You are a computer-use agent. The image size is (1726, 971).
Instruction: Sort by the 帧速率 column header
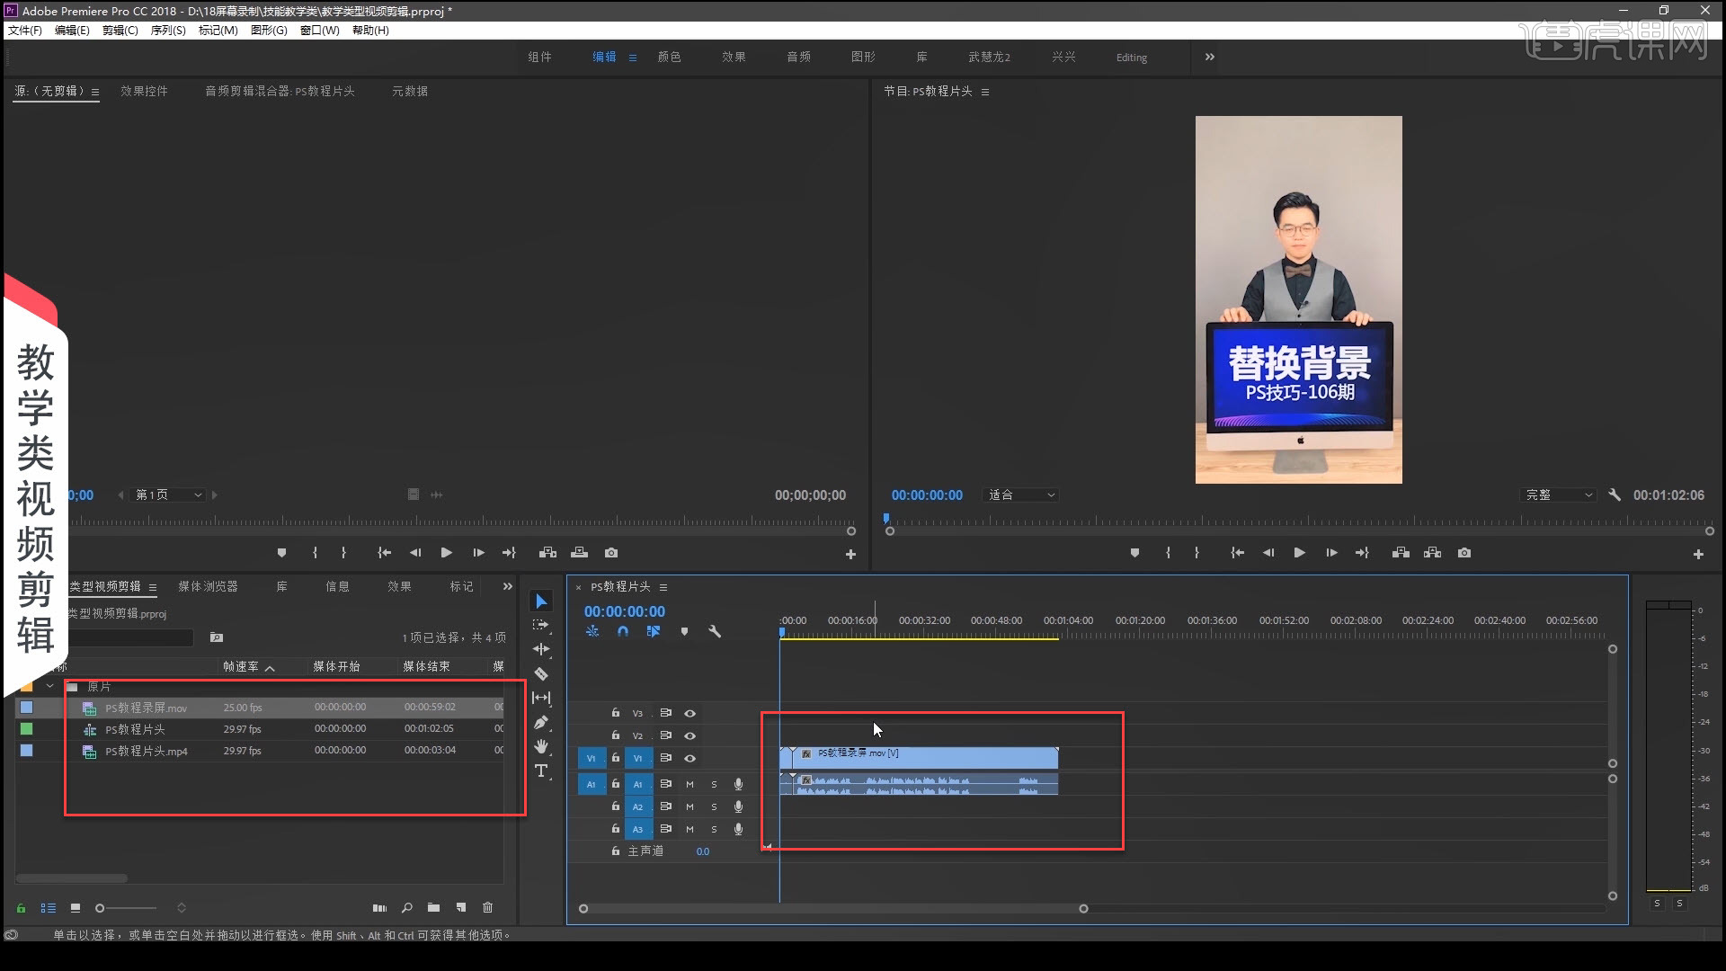(x=241, y=666)
